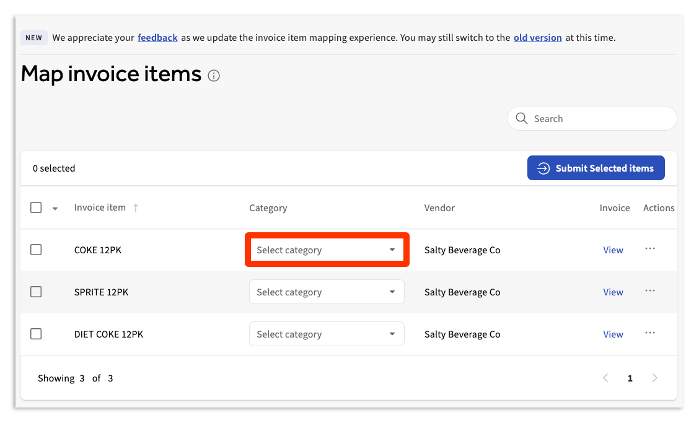Image resolution: width=699 pixels, height=423 pixels.
Task: Switch to the old version
Action: pyautogui.click(x=537, y=37)
